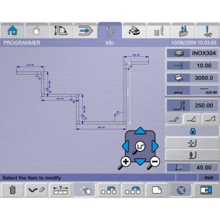Screen dimensions: 220x220
Task: Go to the Home screen icon
Action: click(12, 31)
